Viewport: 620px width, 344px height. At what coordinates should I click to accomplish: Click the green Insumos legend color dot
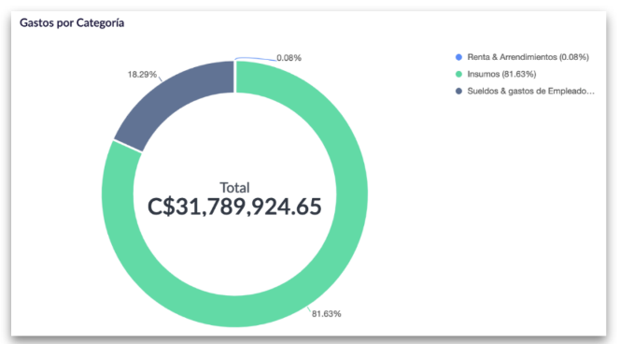(x=458, y=74)
